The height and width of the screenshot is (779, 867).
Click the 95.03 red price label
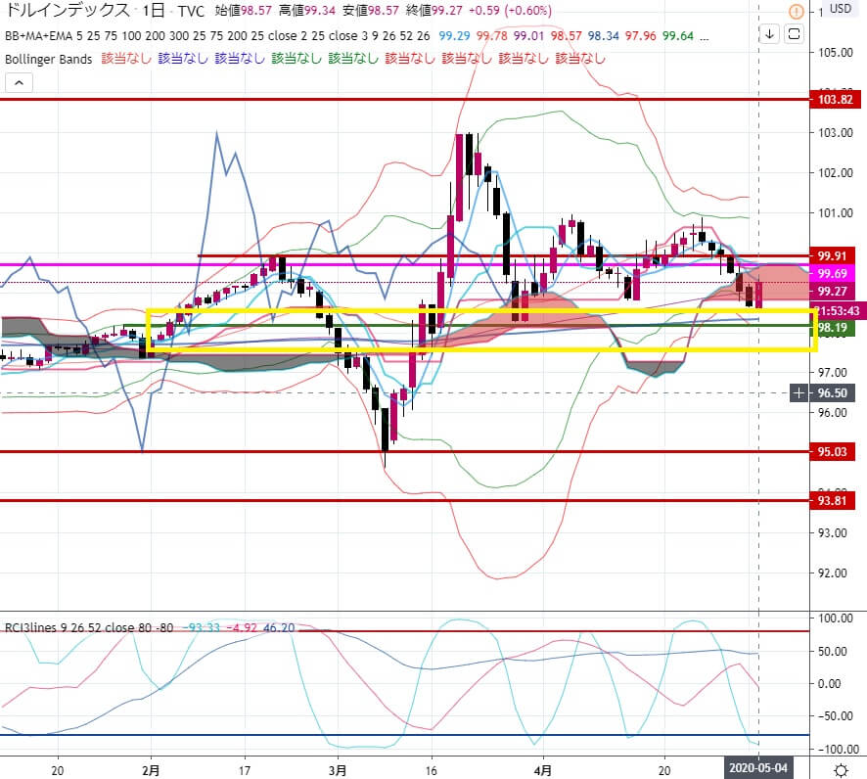point(832,452)
